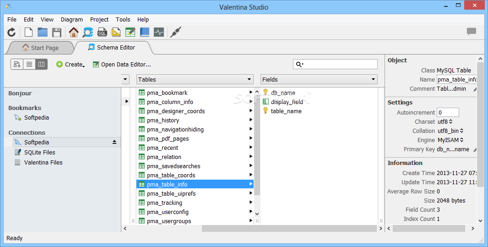Open Data Editor from the table-pencil toolbar icon

pos(130,32)
